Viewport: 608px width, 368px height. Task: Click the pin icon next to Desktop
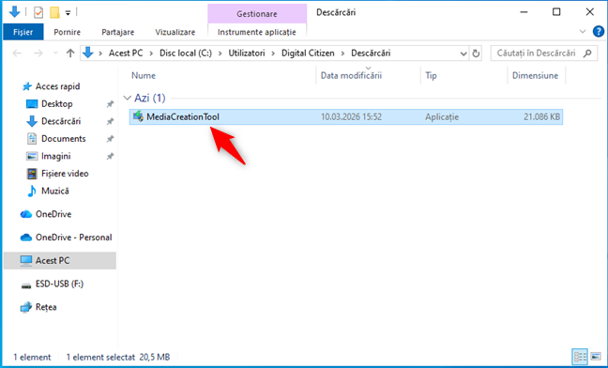(110, 104)
